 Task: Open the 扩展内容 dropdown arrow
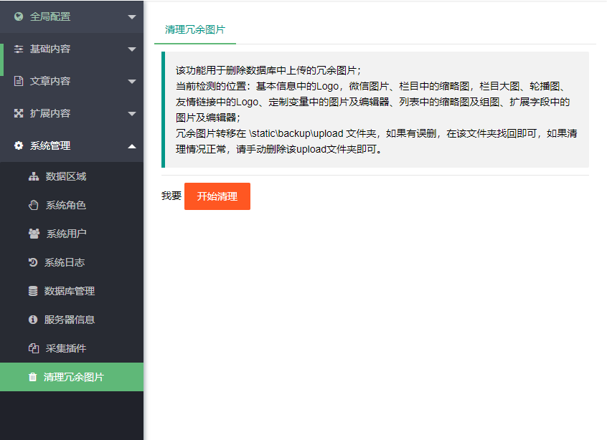pos(131,113)
